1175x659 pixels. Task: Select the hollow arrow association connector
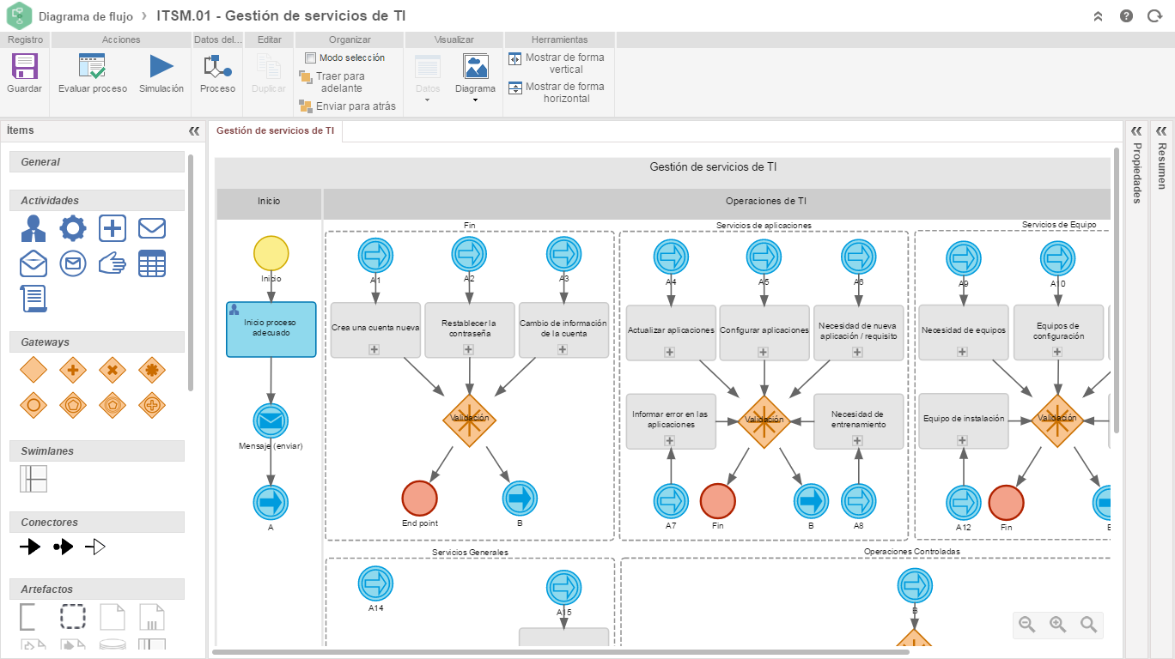tap(95, 547)
